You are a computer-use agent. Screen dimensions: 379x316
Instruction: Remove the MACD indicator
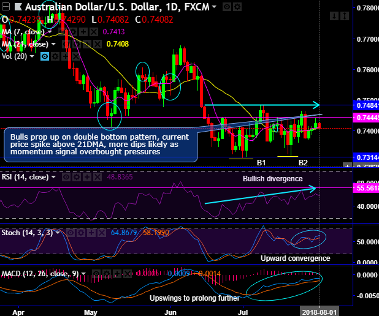[x=128, y=274]
